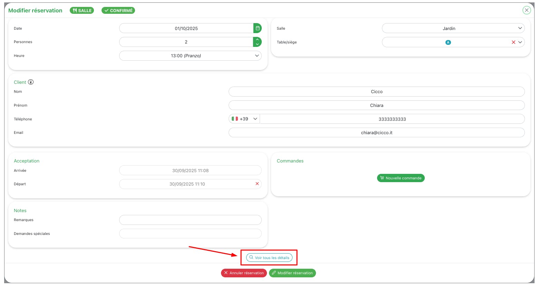Click into the Remarques field
538x287 pixels.
click(x=190, y=220)
